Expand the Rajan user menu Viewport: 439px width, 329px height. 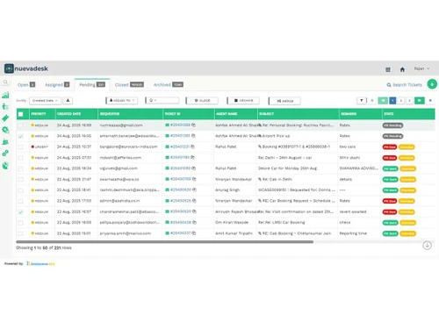click(421, 68)
